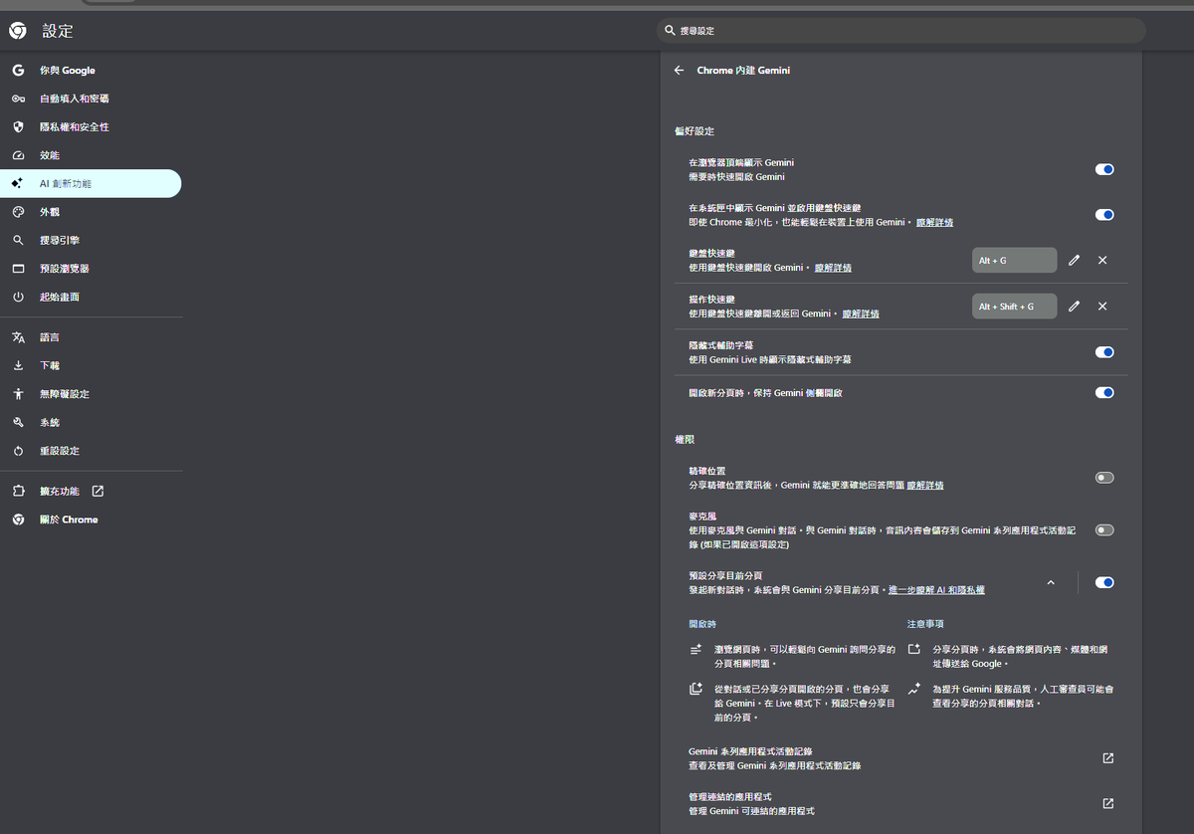The image size is (1194, 834).
Task: Click the 開啟時 column heading
Action: (x=701, y=624)
